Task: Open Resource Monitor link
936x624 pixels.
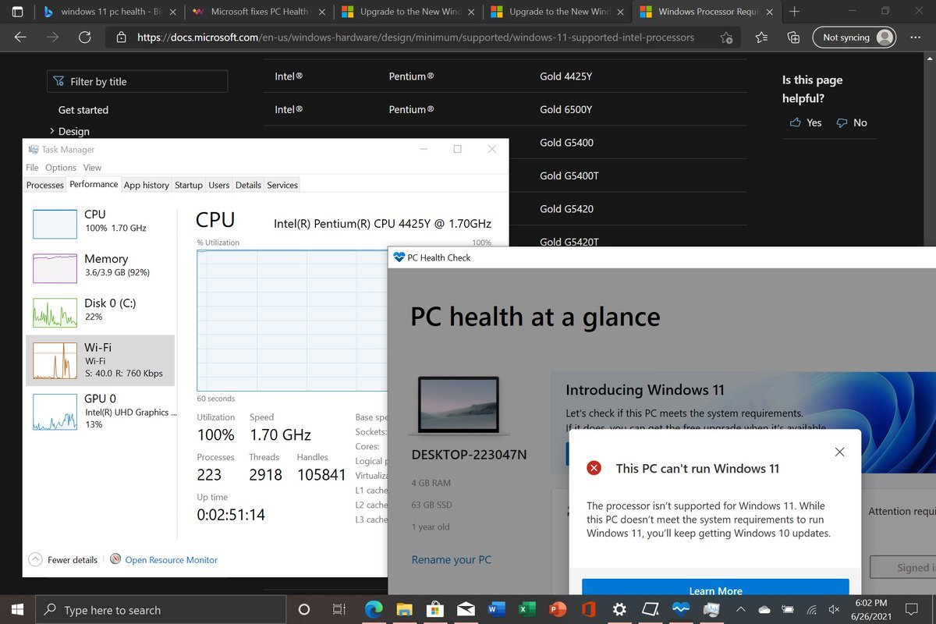Action: (171, 560)
